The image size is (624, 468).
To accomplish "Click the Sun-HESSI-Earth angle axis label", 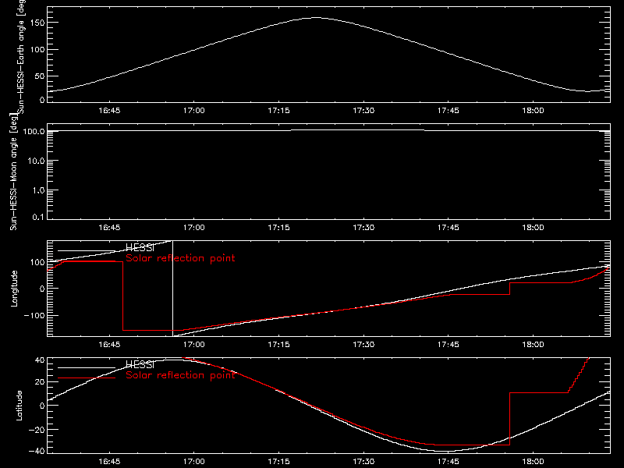I will (21, 56).
